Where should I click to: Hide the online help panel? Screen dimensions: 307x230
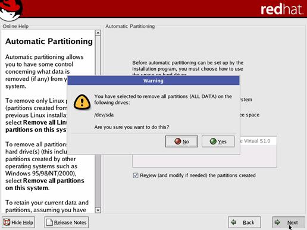click(18, 222)
